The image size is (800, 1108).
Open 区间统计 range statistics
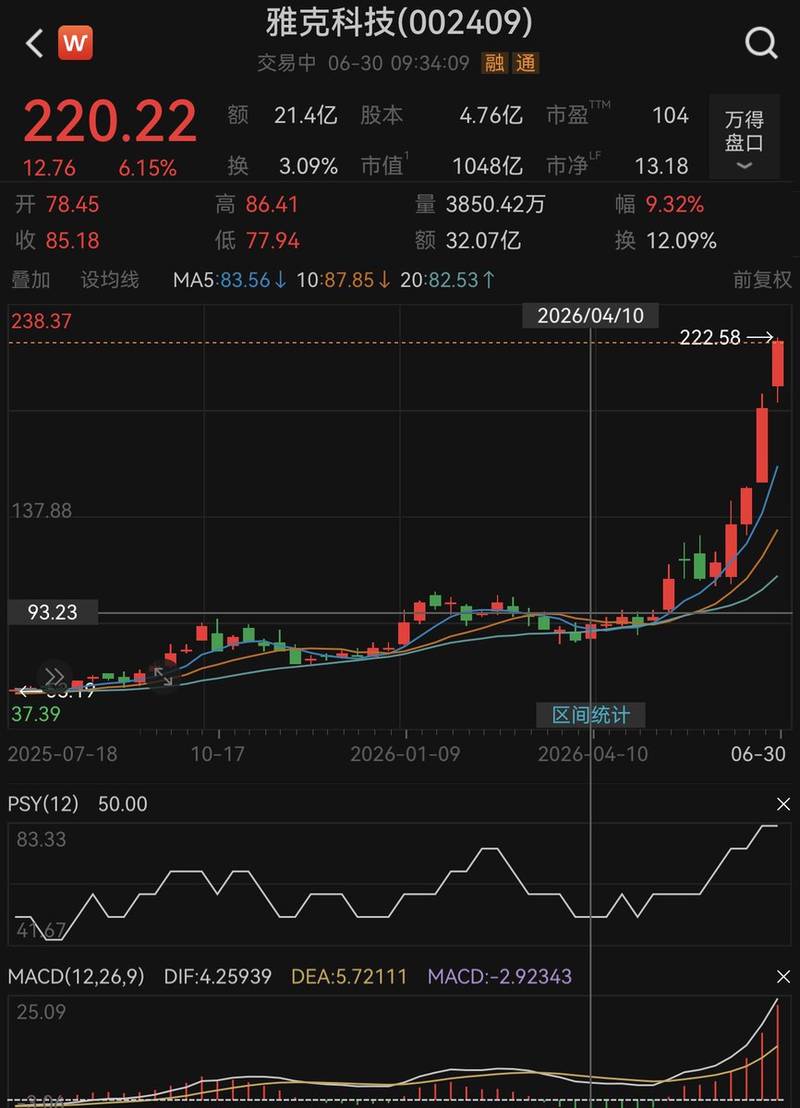coord(591,715)
